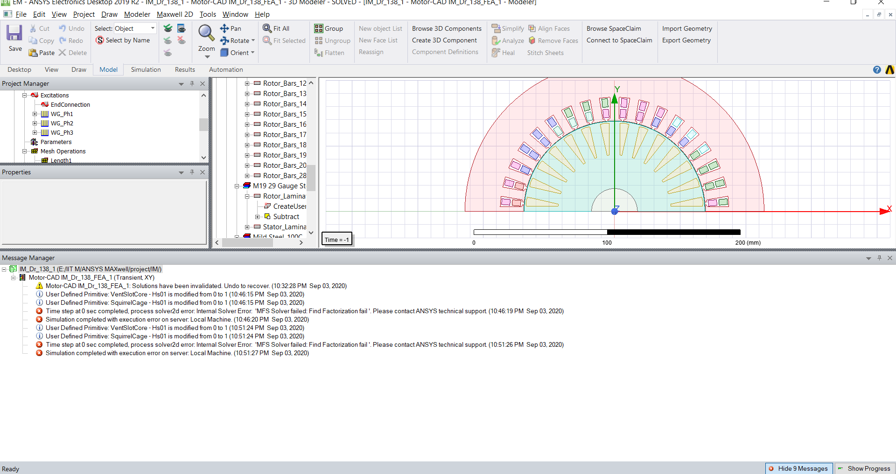
Task: Expand the Rotor_Bars_15 node
Action: [247, 114]
